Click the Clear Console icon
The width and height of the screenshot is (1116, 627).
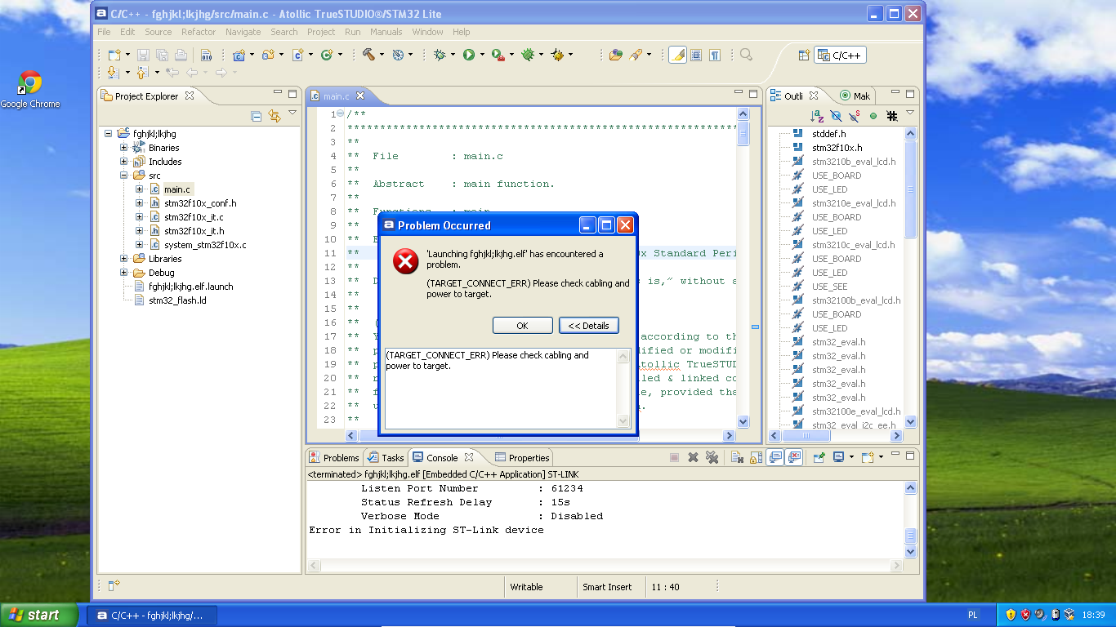click(736, 458)
